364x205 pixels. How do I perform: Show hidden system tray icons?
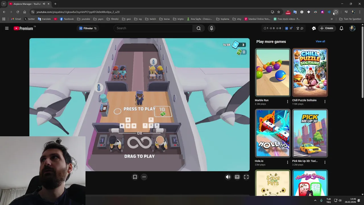(315, 200)
